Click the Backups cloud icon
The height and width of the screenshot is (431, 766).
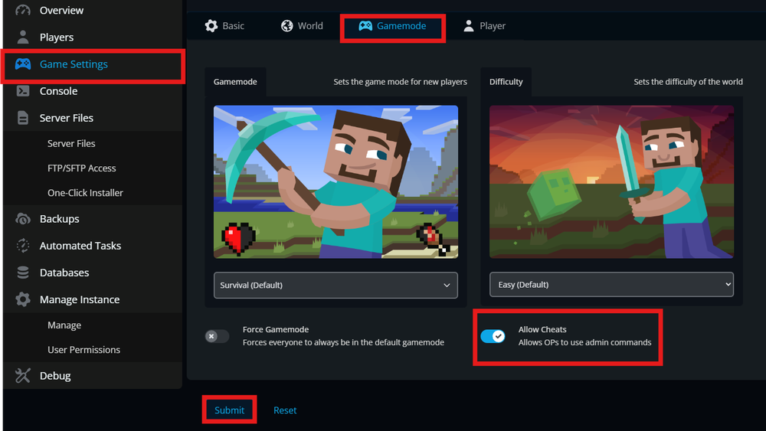click(x=23, y=219)
